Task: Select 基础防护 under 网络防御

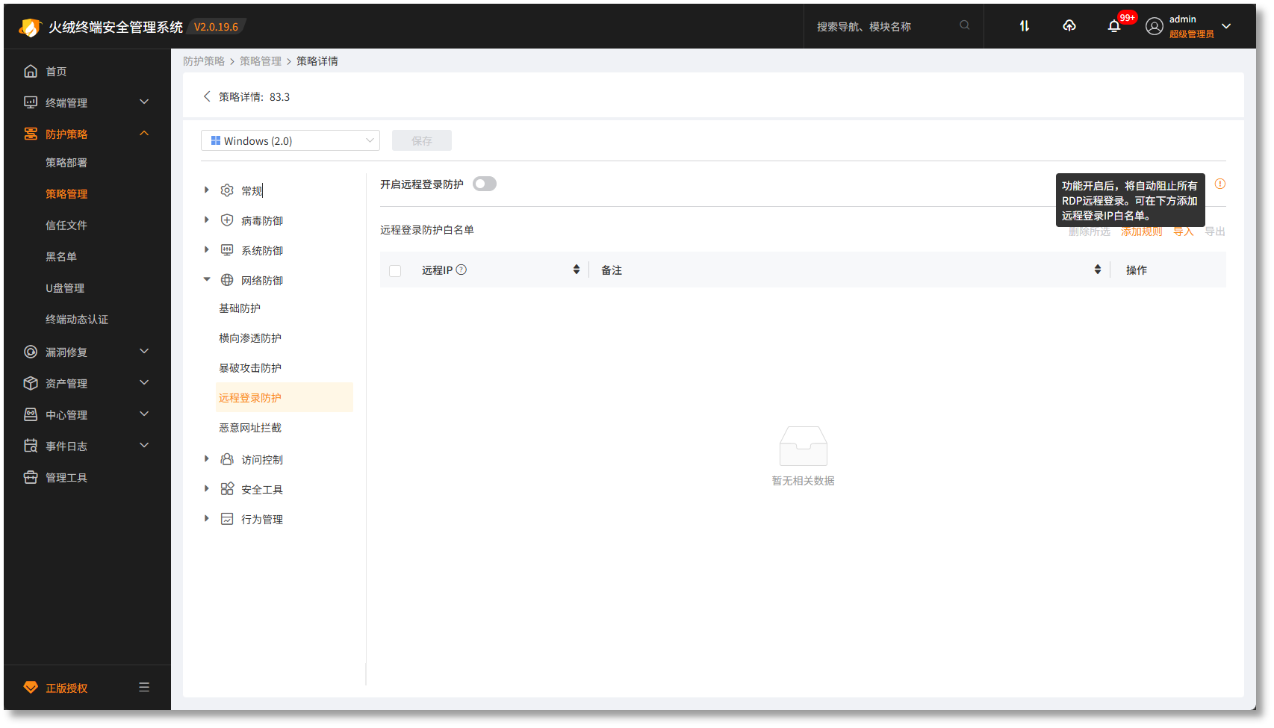Action: tap(240, 308)
